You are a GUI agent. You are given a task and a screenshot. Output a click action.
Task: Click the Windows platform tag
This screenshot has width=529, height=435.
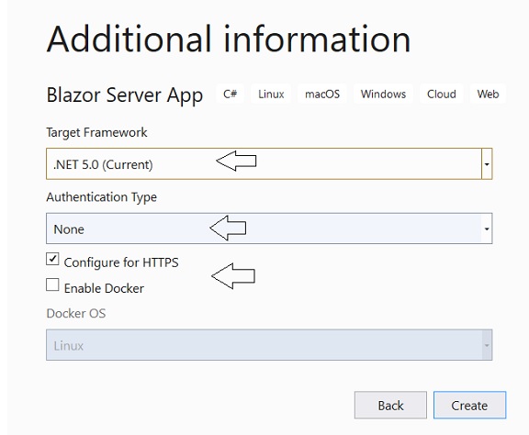pyautogui.click(x=383, y=94)
